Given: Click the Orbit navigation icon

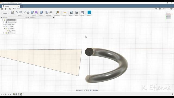Looking at the screenshot, I should point(77,90).
